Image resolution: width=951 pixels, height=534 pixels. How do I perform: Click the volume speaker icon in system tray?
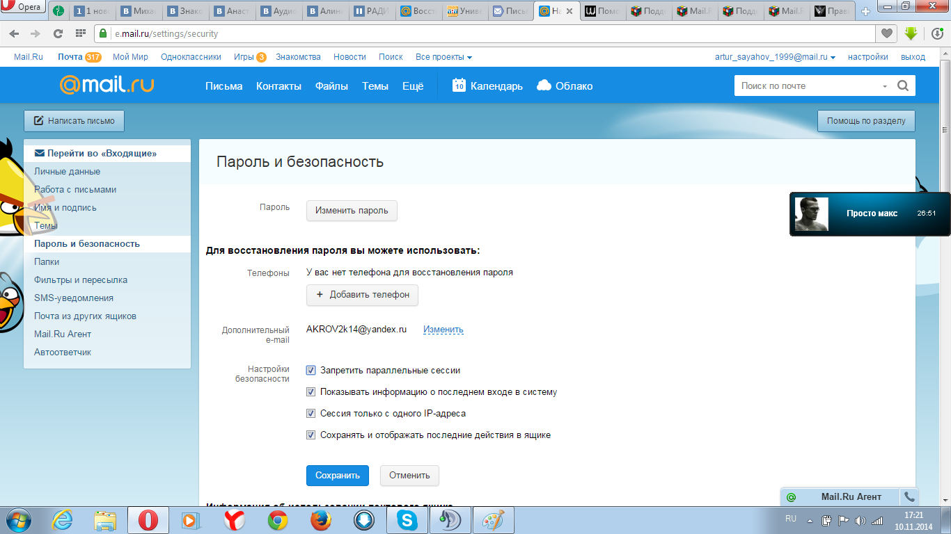pos(860,520)
